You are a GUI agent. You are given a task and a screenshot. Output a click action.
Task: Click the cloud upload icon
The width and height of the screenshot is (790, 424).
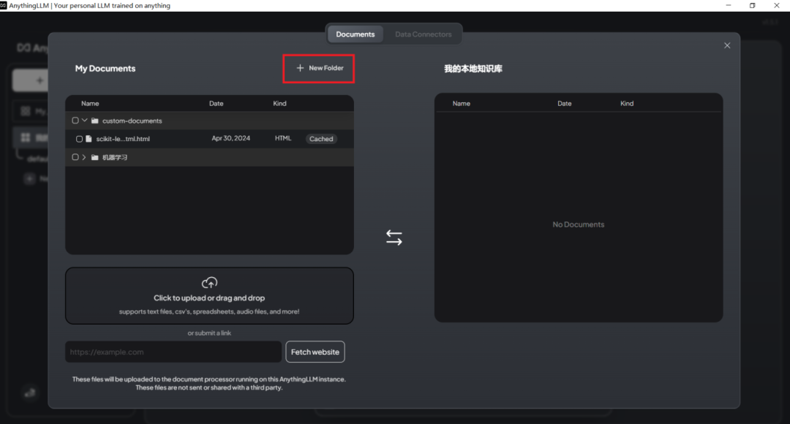[210, 282]
